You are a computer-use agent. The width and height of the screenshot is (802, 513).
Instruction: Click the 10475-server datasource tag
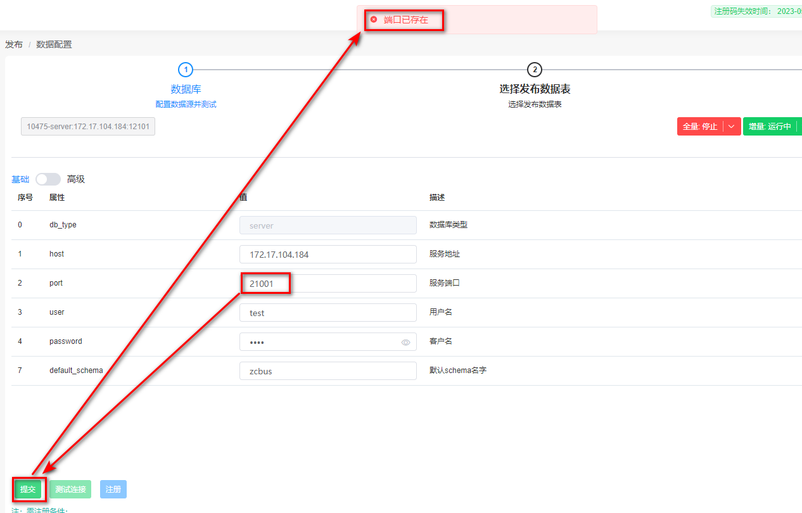point(88,127)
